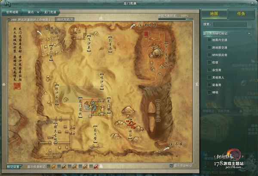Open the 标记设置 button
Viewport: 258px width, 176px height.
tap(14, 167)
